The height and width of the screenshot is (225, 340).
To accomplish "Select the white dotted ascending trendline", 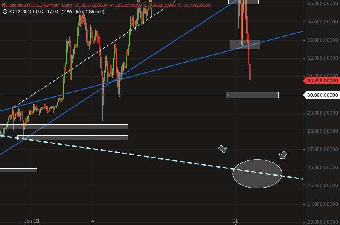I will (x=95, y=54).
